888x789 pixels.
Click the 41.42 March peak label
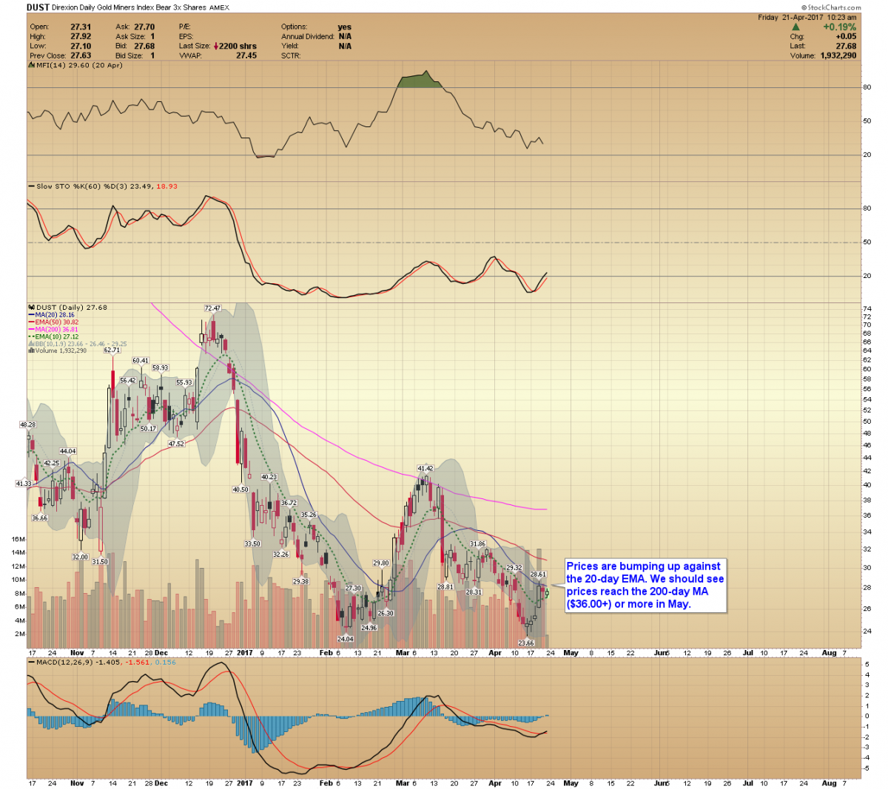pos(425,469)
